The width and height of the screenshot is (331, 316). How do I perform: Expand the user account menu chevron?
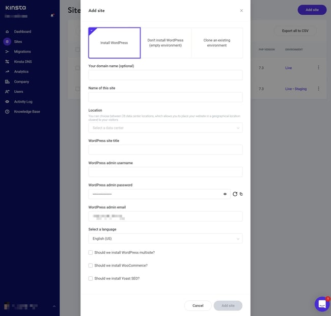54,306
